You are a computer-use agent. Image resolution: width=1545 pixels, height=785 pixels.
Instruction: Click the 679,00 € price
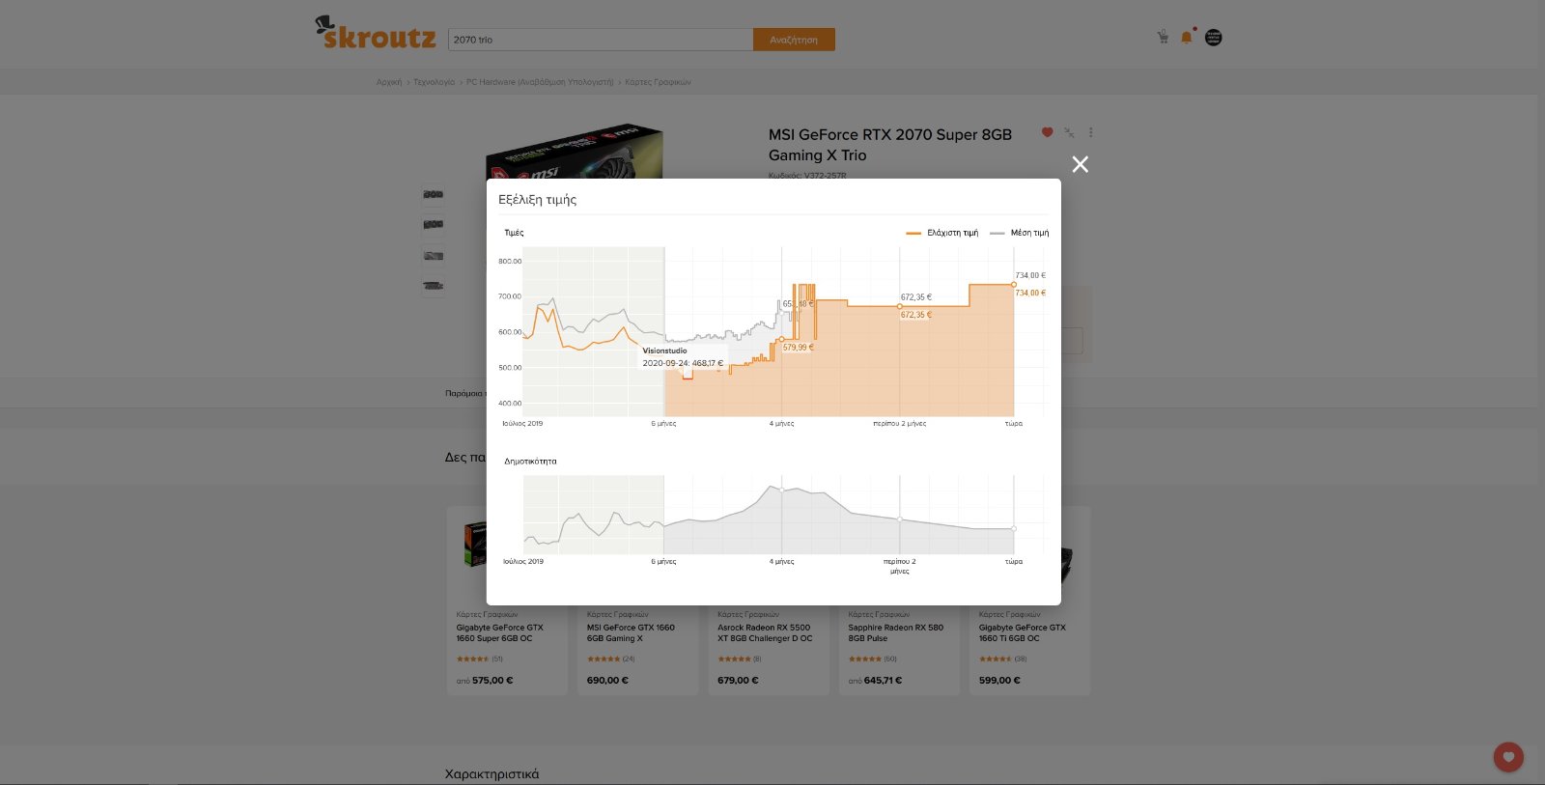[x=738, y=681]
